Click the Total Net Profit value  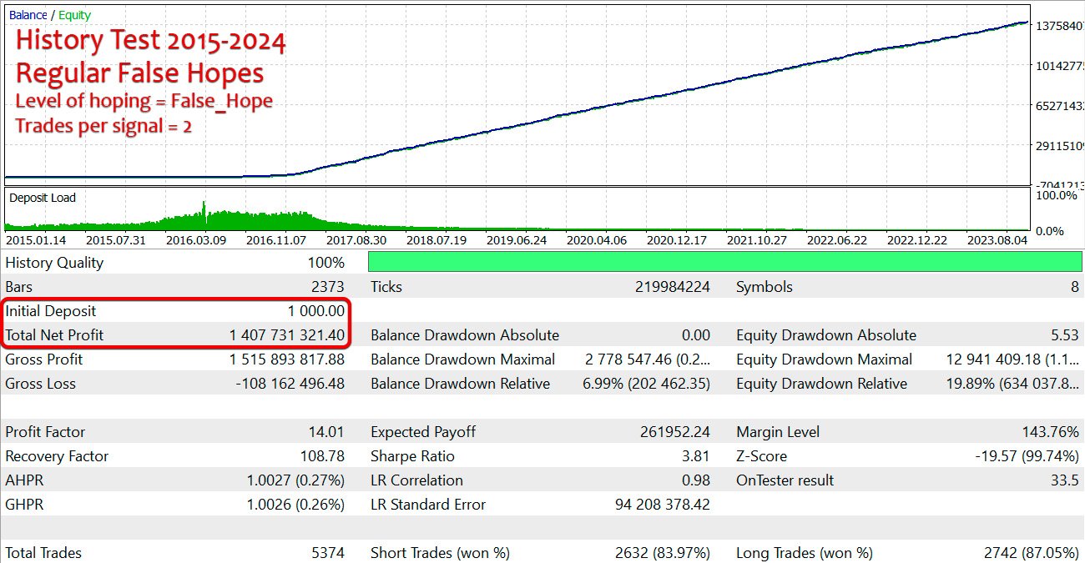pos(286,335)
